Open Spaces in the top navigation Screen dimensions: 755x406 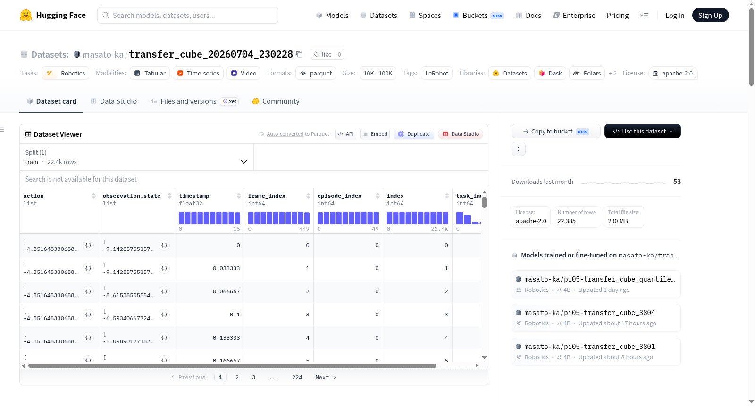pos(425,15)
